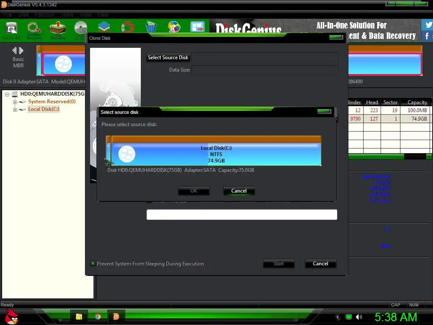Click the source disk path field
Image resolution: width=433 pixels, height=325 pixels.
click(x=265, y=58)
